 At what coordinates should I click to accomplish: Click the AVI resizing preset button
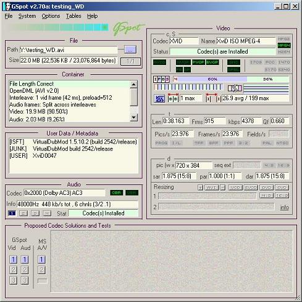tap(212, 188)
